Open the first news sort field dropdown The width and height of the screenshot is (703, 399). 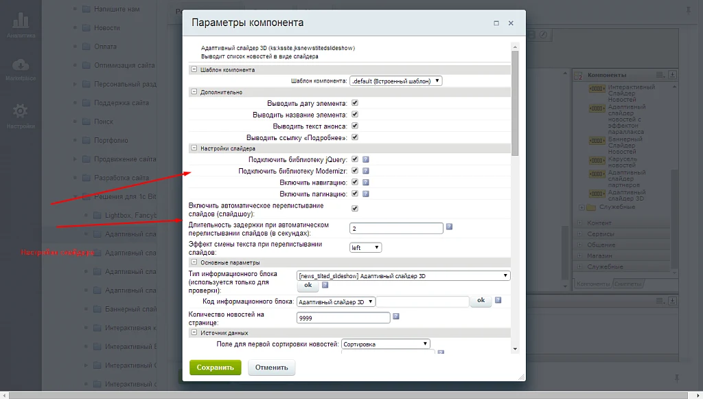[386, 344]
